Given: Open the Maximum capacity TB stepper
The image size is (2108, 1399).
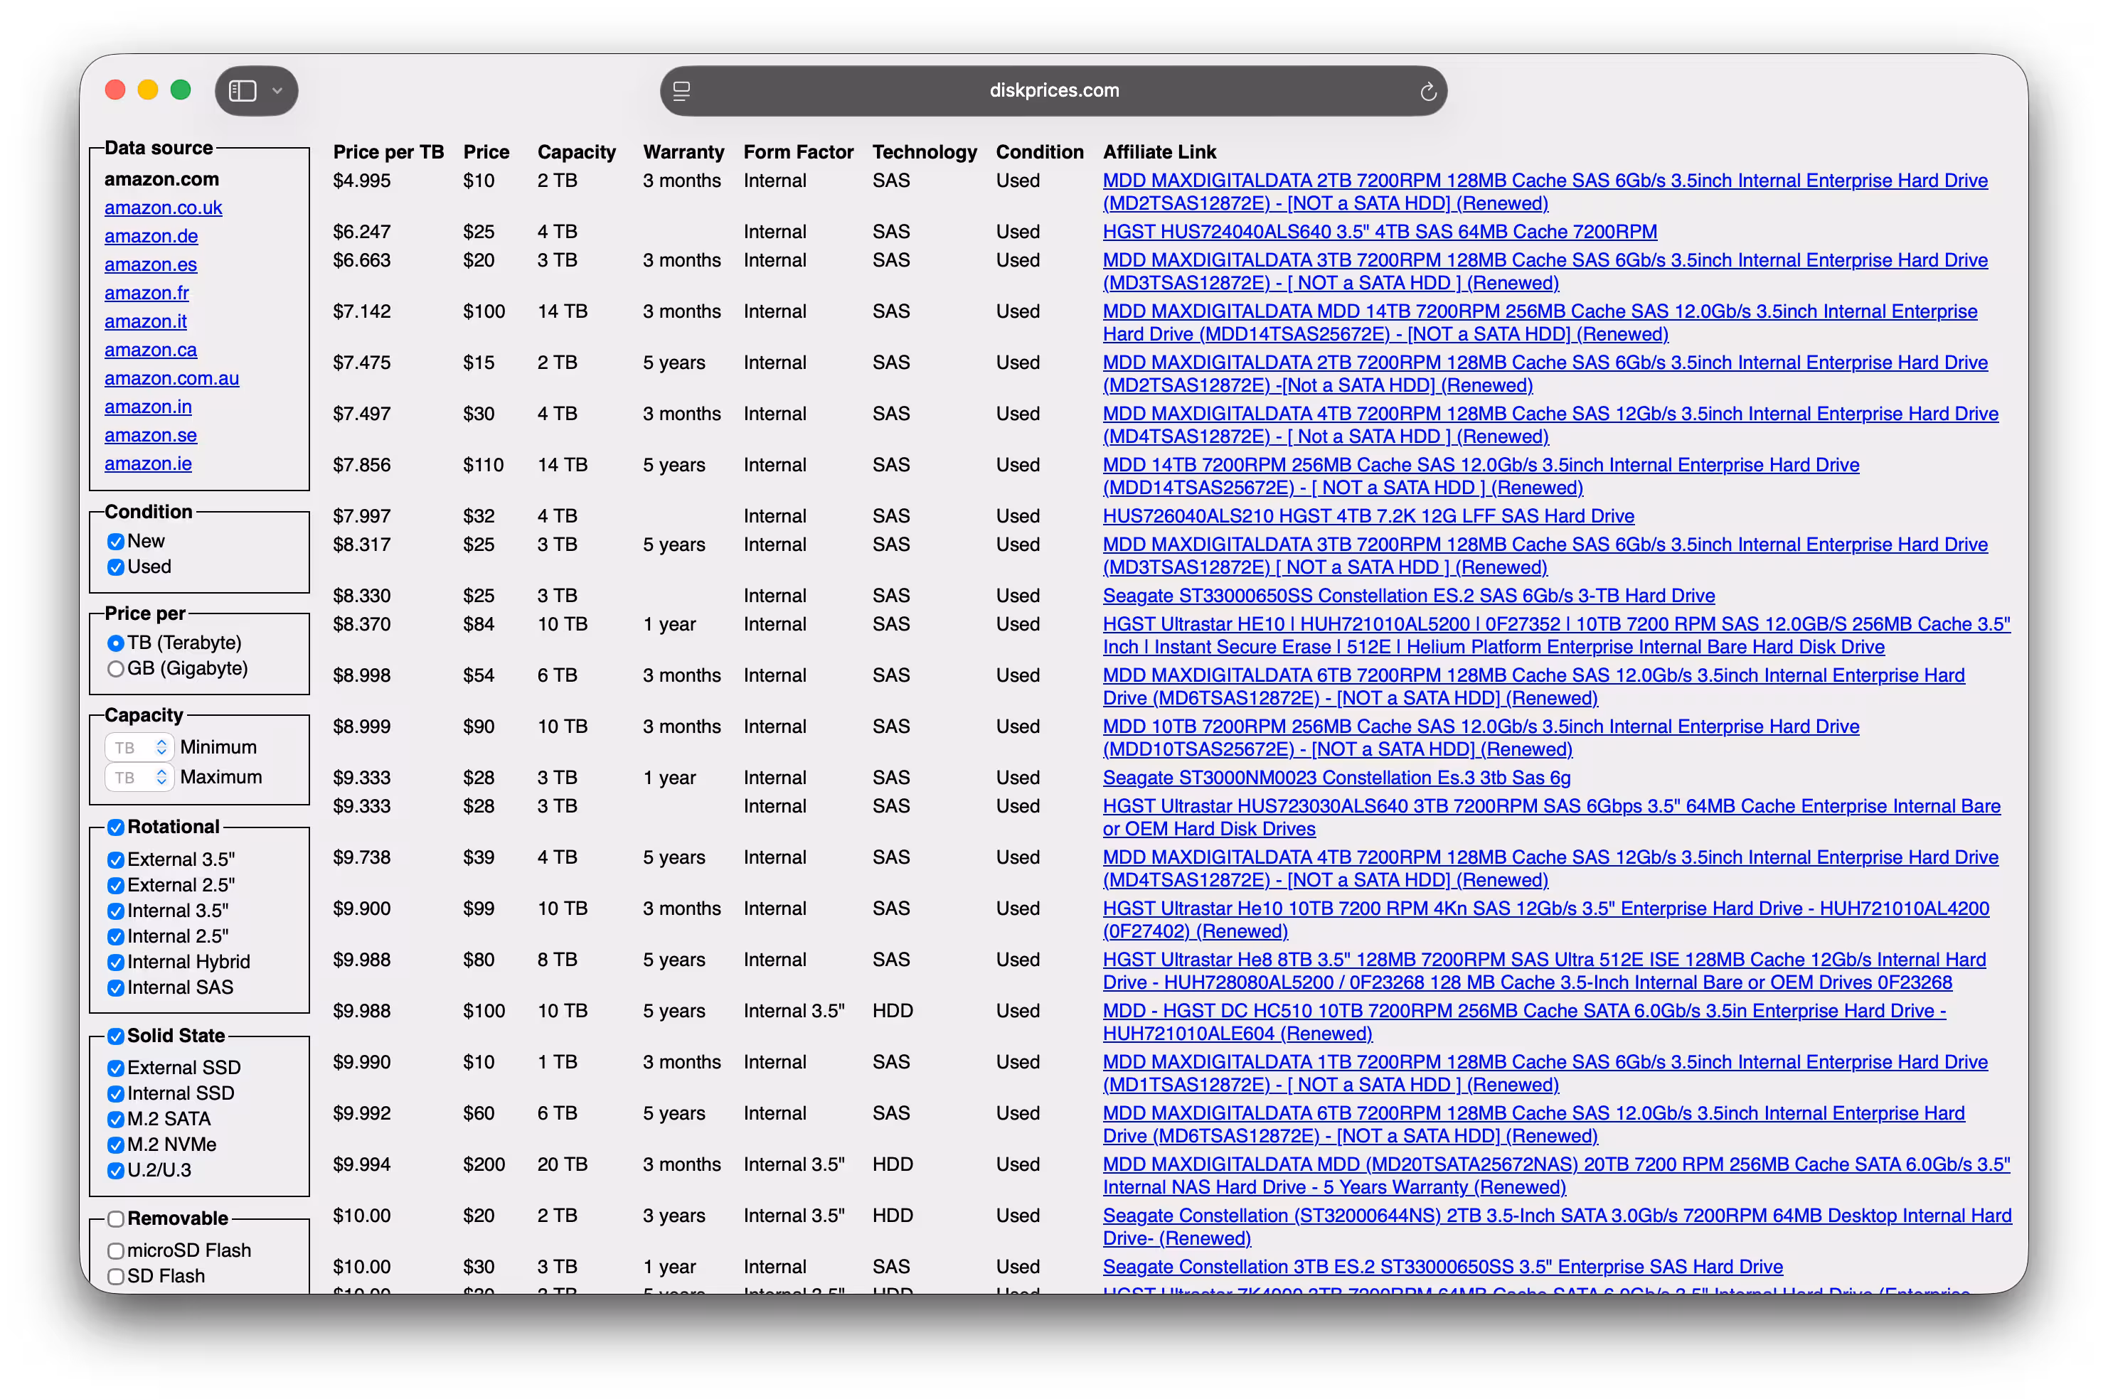Looking at the screenshot, I should click(161, 778).
